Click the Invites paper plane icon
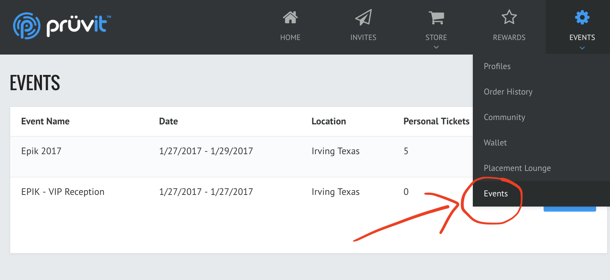Screen dimensions: 610x280 tap(363, 17)
